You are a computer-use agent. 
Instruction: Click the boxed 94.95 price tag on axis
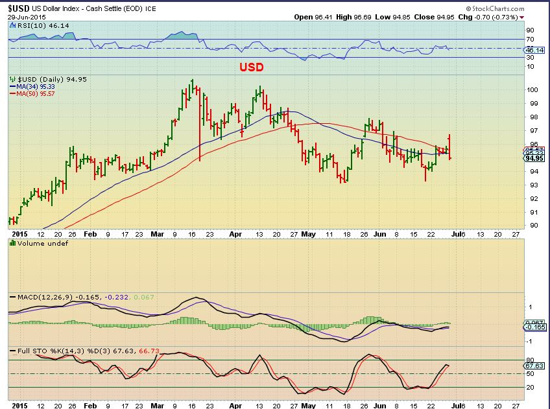[x=534, y=158]
